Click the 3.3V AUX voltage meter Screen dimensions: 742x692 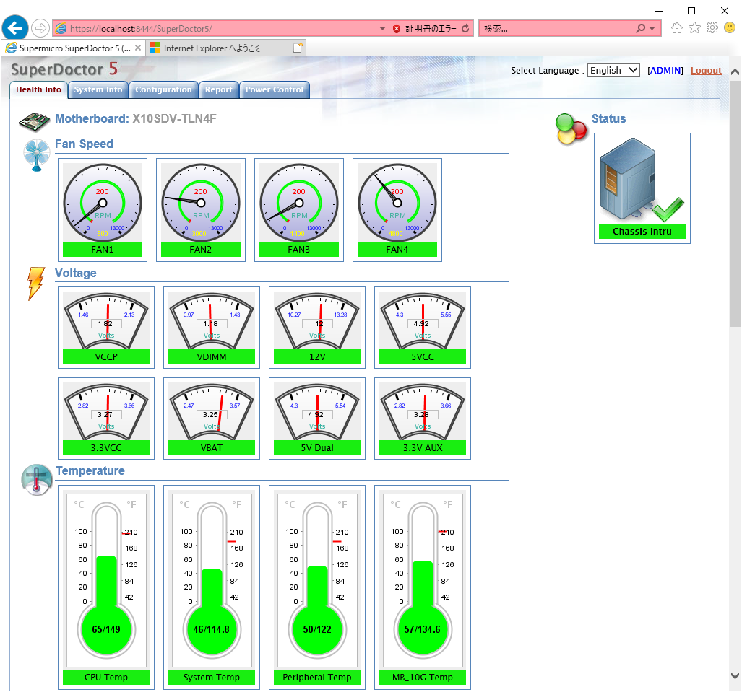coord(423,412)
